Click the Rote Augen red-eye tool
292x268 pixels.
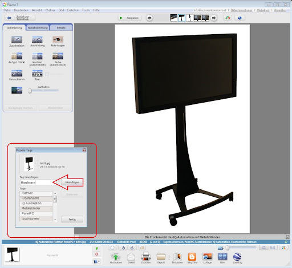(58, 40)
